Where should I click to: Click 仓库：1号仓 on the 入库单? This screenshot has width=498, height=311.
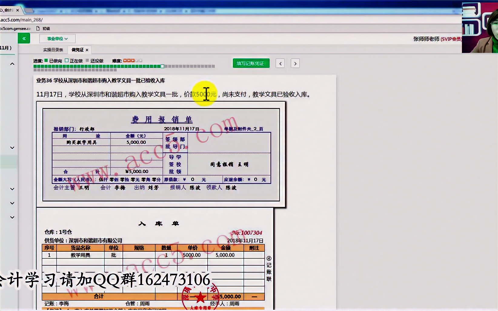pyautogui.click(x=58, y=232)
